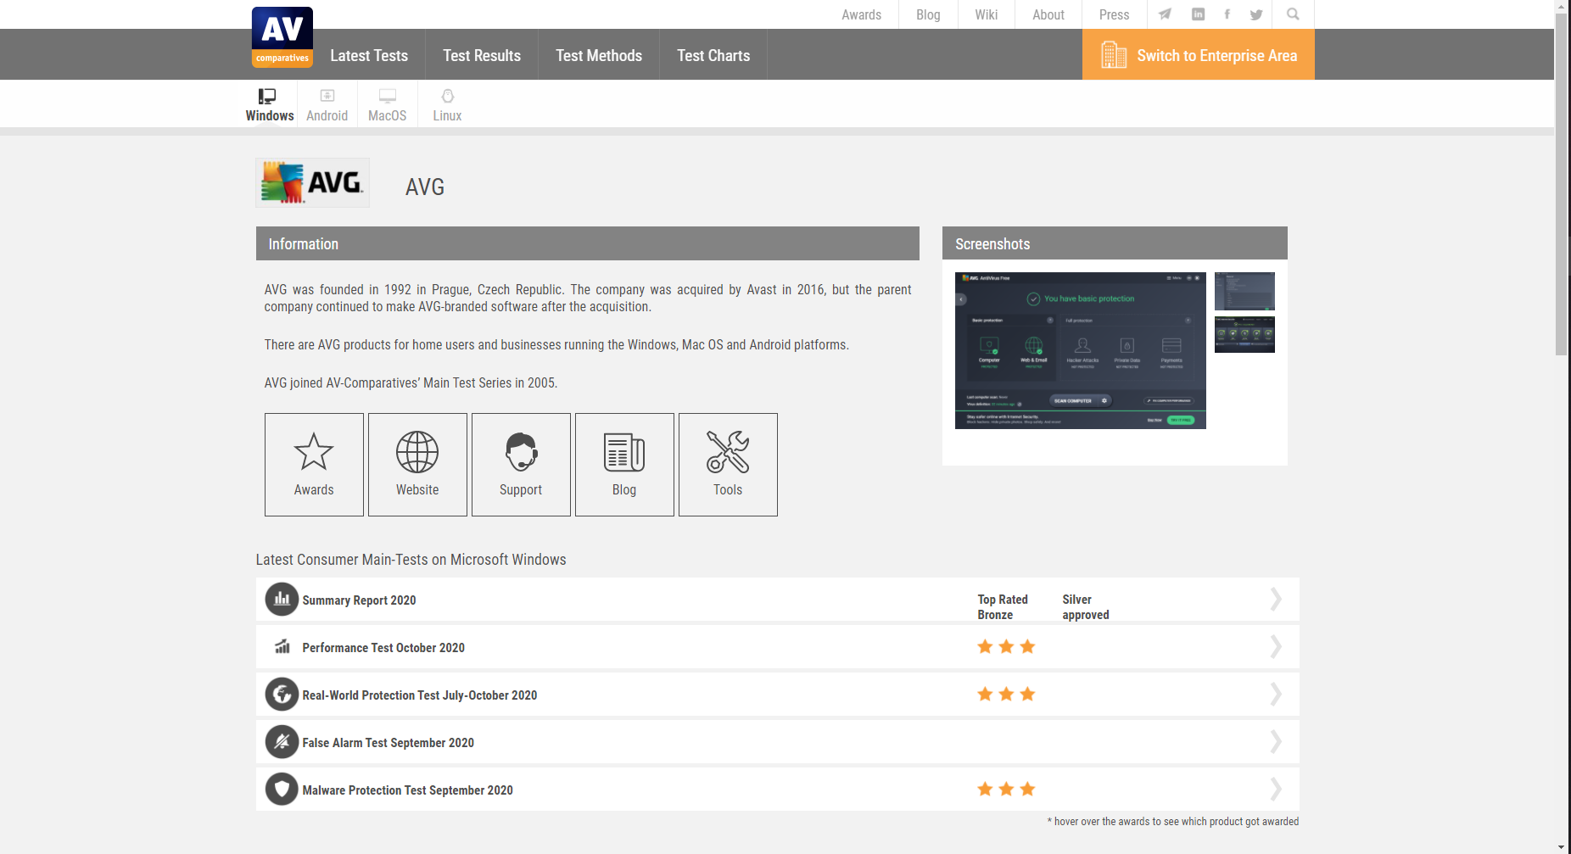The width and height of the screenshot is (1571, 854).
Task: Click the lower small screenshot thumbnail
Action: pos(1244,334)
